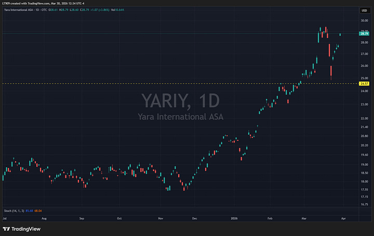Click the 20.20 price axis label
Viewport: 374px width, 236px height.
[364, 146]
